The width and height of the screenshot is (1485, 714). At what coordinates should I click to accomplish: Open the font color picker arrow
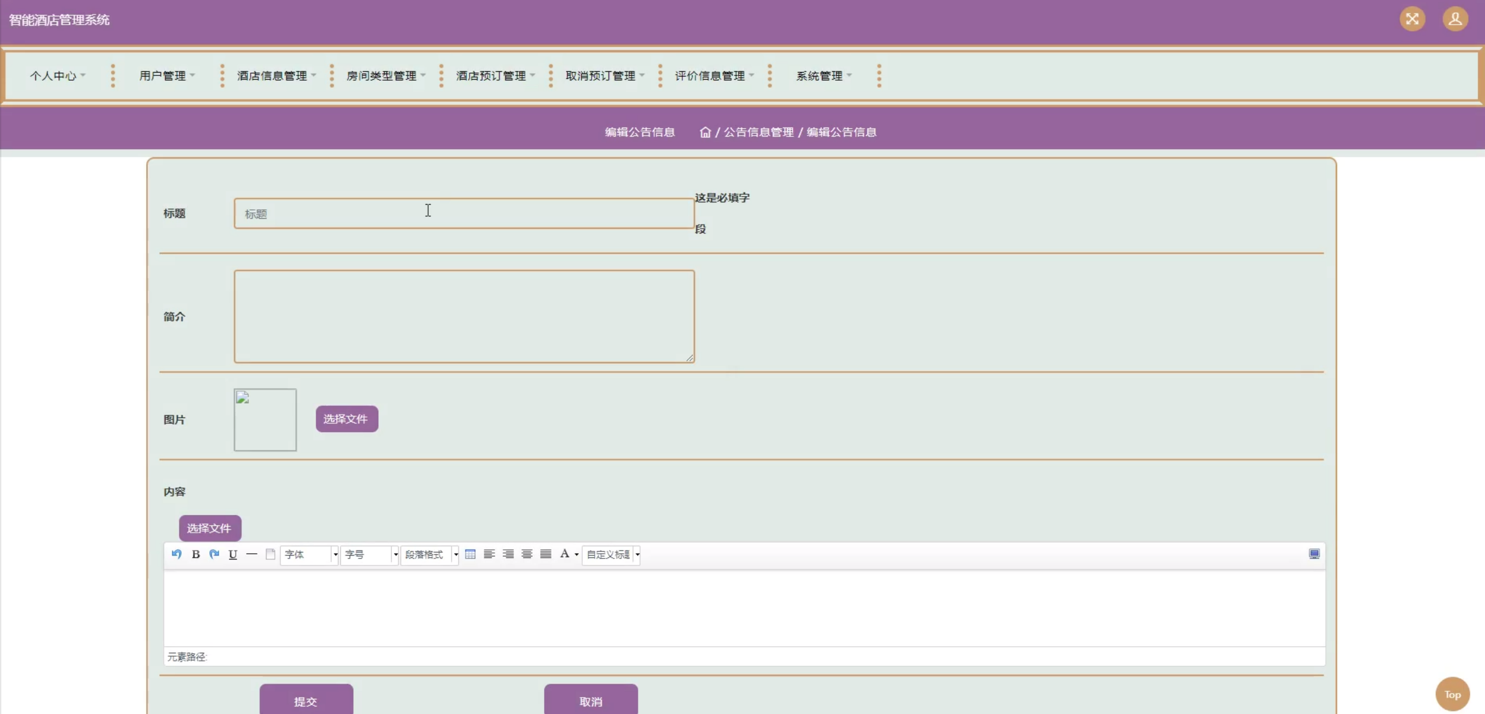coord(576,554)
